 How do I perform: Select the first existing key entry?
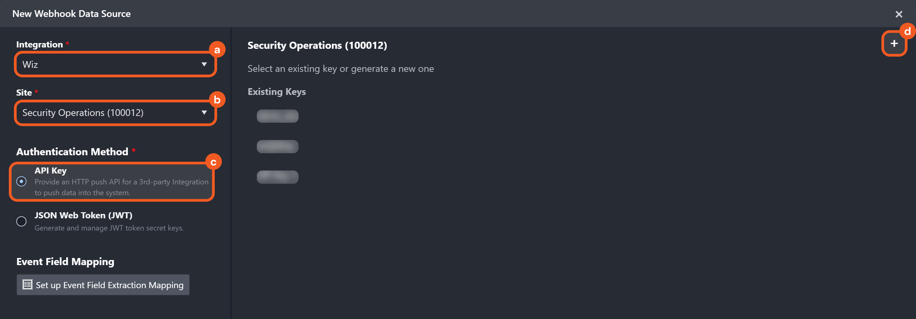(x=277, y=116)
